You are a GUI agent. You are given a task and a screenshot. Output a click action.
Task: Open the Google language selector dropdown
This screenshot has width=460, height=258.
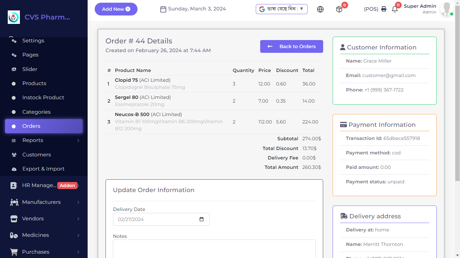(281, 9)
